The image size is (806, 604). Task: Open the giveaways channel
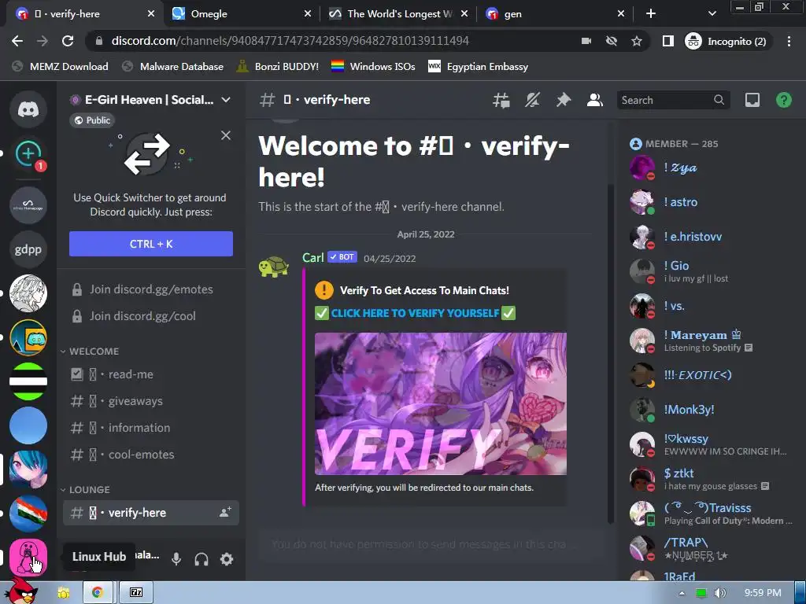151,401
